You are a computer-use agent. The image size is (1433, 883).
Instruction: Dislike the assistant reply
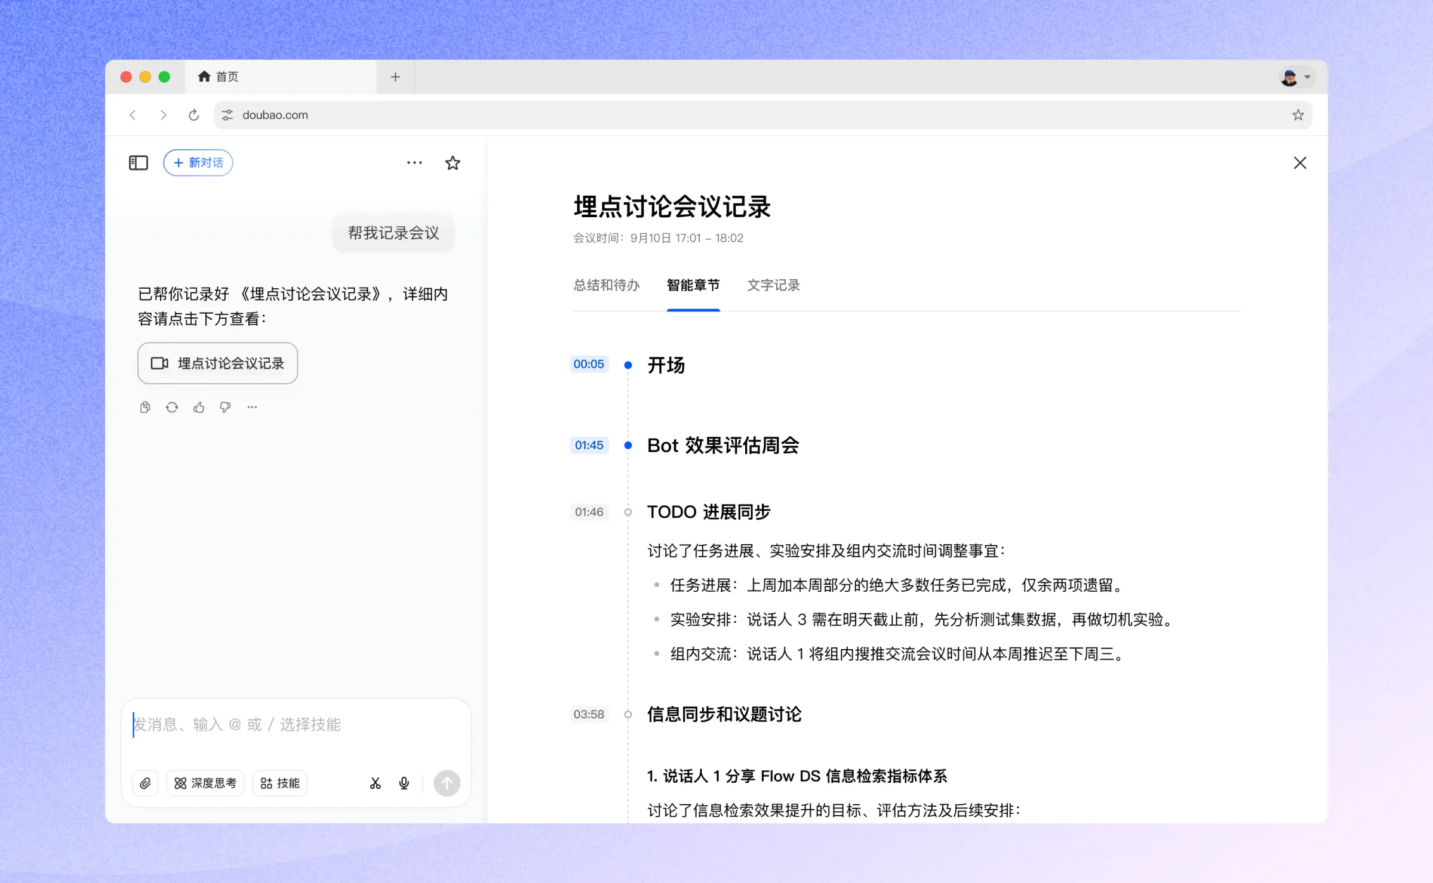tap(225, 407)
